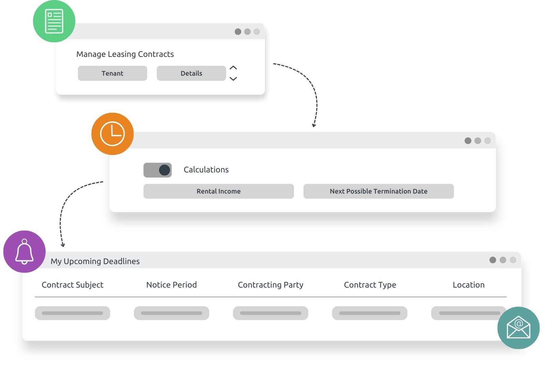Viewport: 545px width, 368px height.
Task: Click the orange clock icon
Action: pyautogui.click(x=112, y=134)
